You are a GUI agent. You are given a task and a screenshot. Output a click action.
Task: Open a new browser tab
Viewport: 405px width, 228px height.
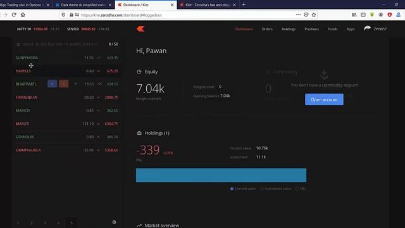(244, 4)
